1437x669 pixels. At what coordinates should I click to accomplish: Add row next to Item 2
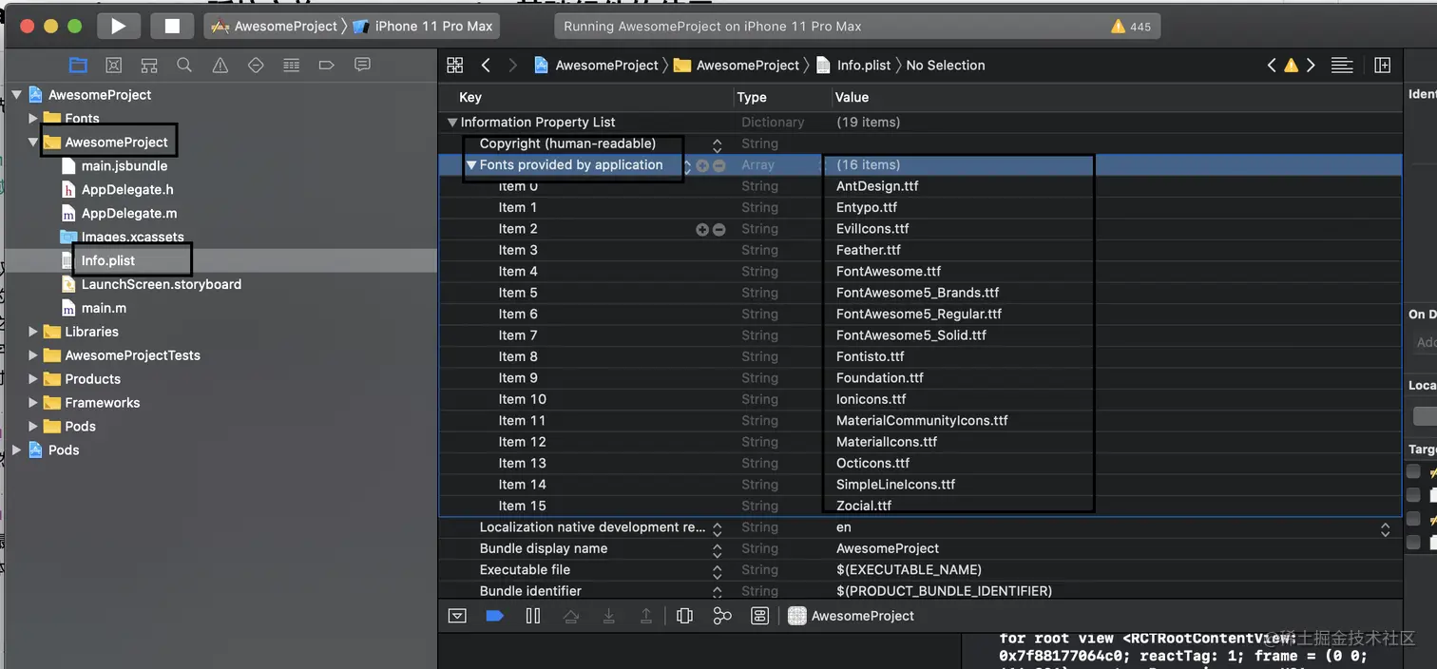point(702,229)
